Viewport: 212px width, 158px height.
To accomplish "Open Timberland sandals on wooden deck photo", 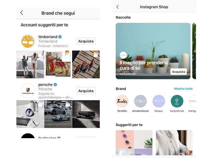I will pyautogui.click(x=86, y=64).
